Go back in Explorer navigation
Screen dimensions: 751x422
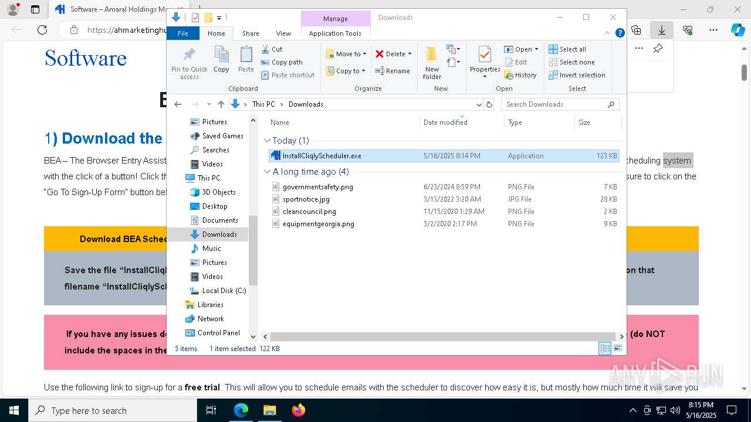[178, 104]
